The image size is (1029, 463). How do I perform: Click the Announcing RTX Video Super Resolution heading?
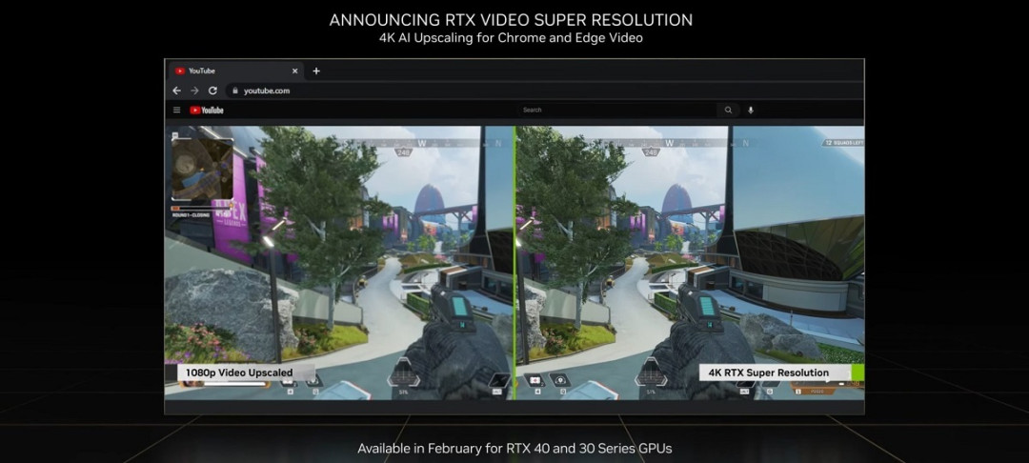coord(511,20)
